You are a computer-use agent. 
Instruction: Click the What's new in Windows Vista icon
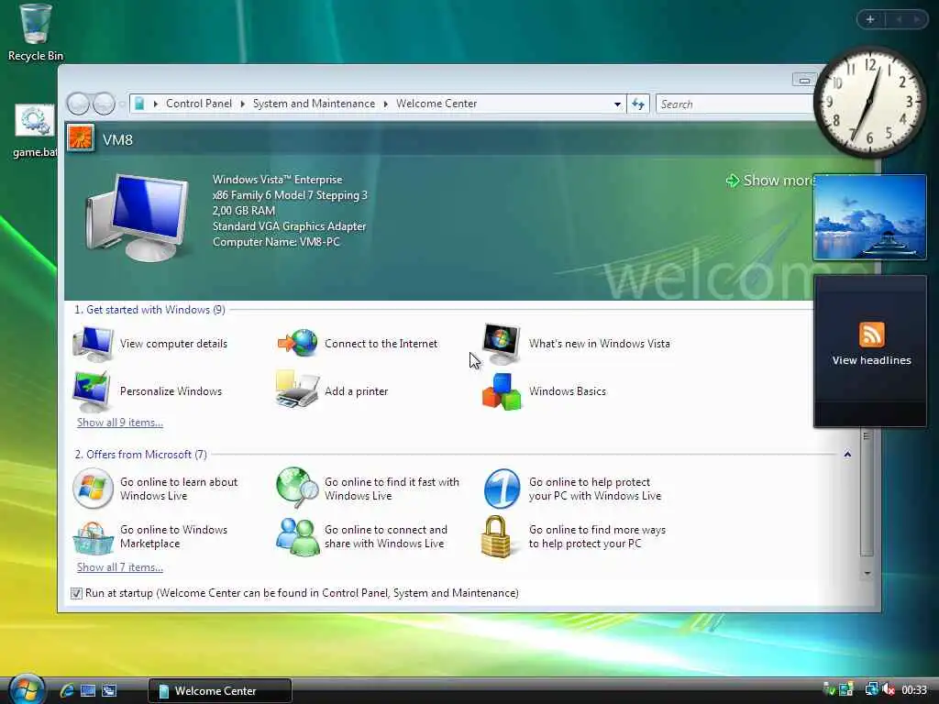point(502,345)
